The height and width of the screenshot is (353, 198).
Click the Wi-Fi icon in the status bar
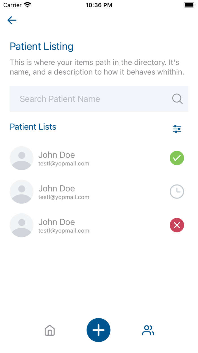pos(27,5)
